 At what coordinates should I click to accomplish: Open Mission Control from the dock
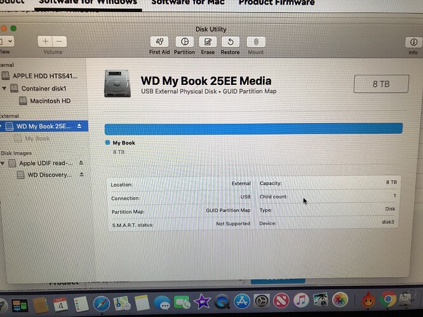tap(20, 305)
